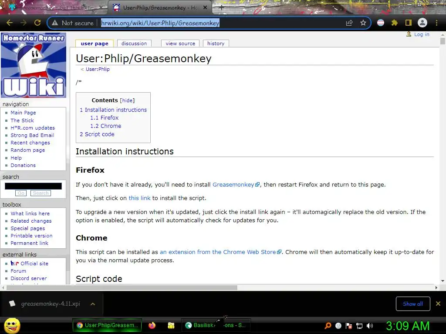Viewport: 446px width, 334px height.
Task: Open the volume speaker tray icon
Action: [x=370, y=326]
